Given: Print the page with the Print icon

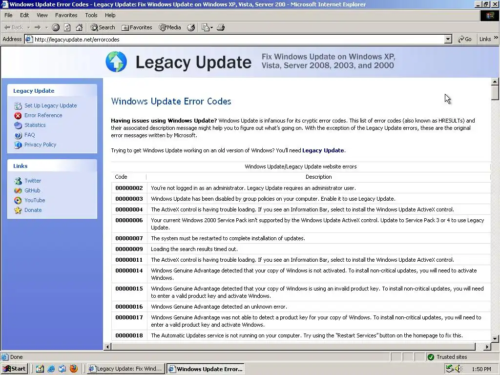Looking at the screenshot, I should coord(221,27).
